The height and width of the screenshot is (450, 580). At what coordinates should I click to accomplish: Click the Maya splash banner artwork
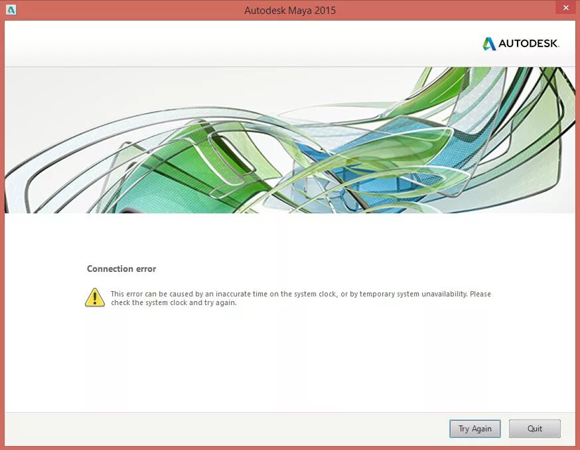tap(290, 140)
